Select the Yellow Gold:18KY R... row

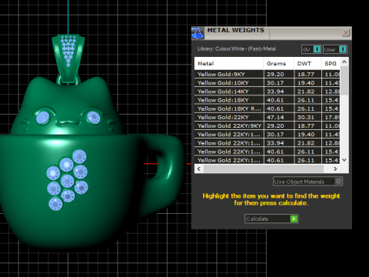pyautogui.click(x=268, y=108)
